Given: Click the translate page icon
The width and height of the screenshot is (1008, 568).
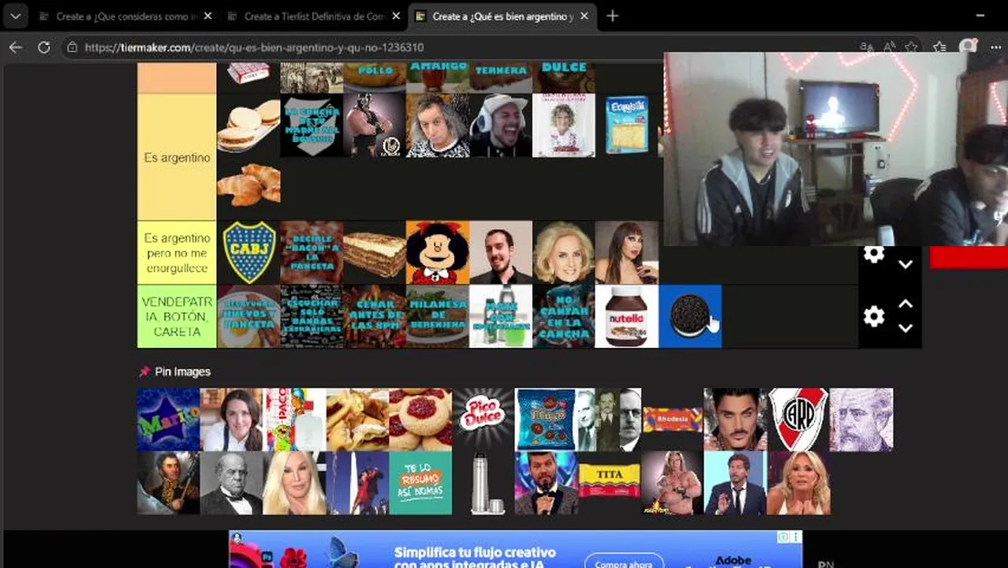Looking at the screenshot, I should click(x=866, y=47).
